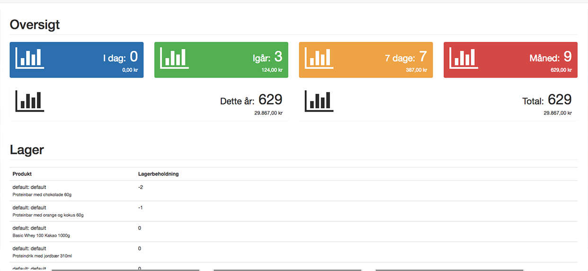The image size is (588, 271).
Task: Click the bar chart icon beside Total
Action: pyautogui.click(x=319, y=101)
